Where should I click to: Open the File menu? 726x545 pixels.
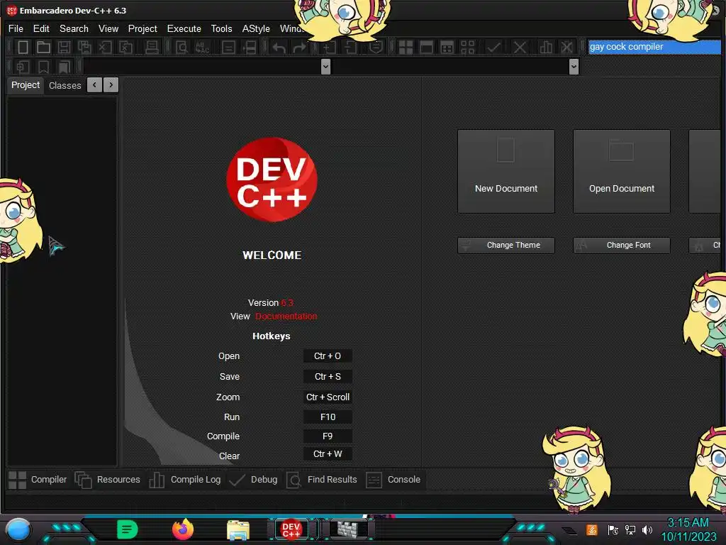tap(16, 28)
